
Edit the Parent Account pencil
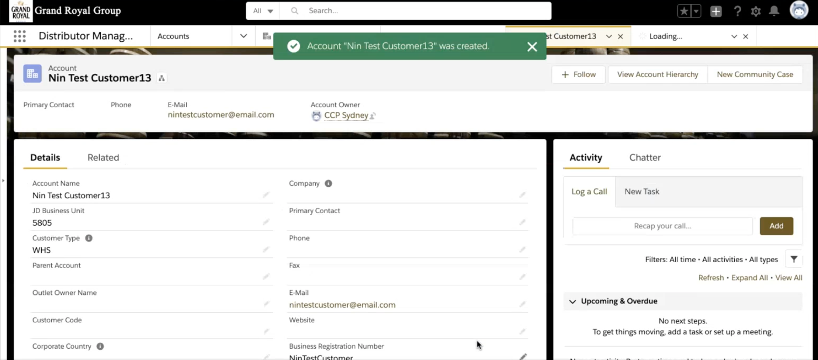[x=266, y=277]
